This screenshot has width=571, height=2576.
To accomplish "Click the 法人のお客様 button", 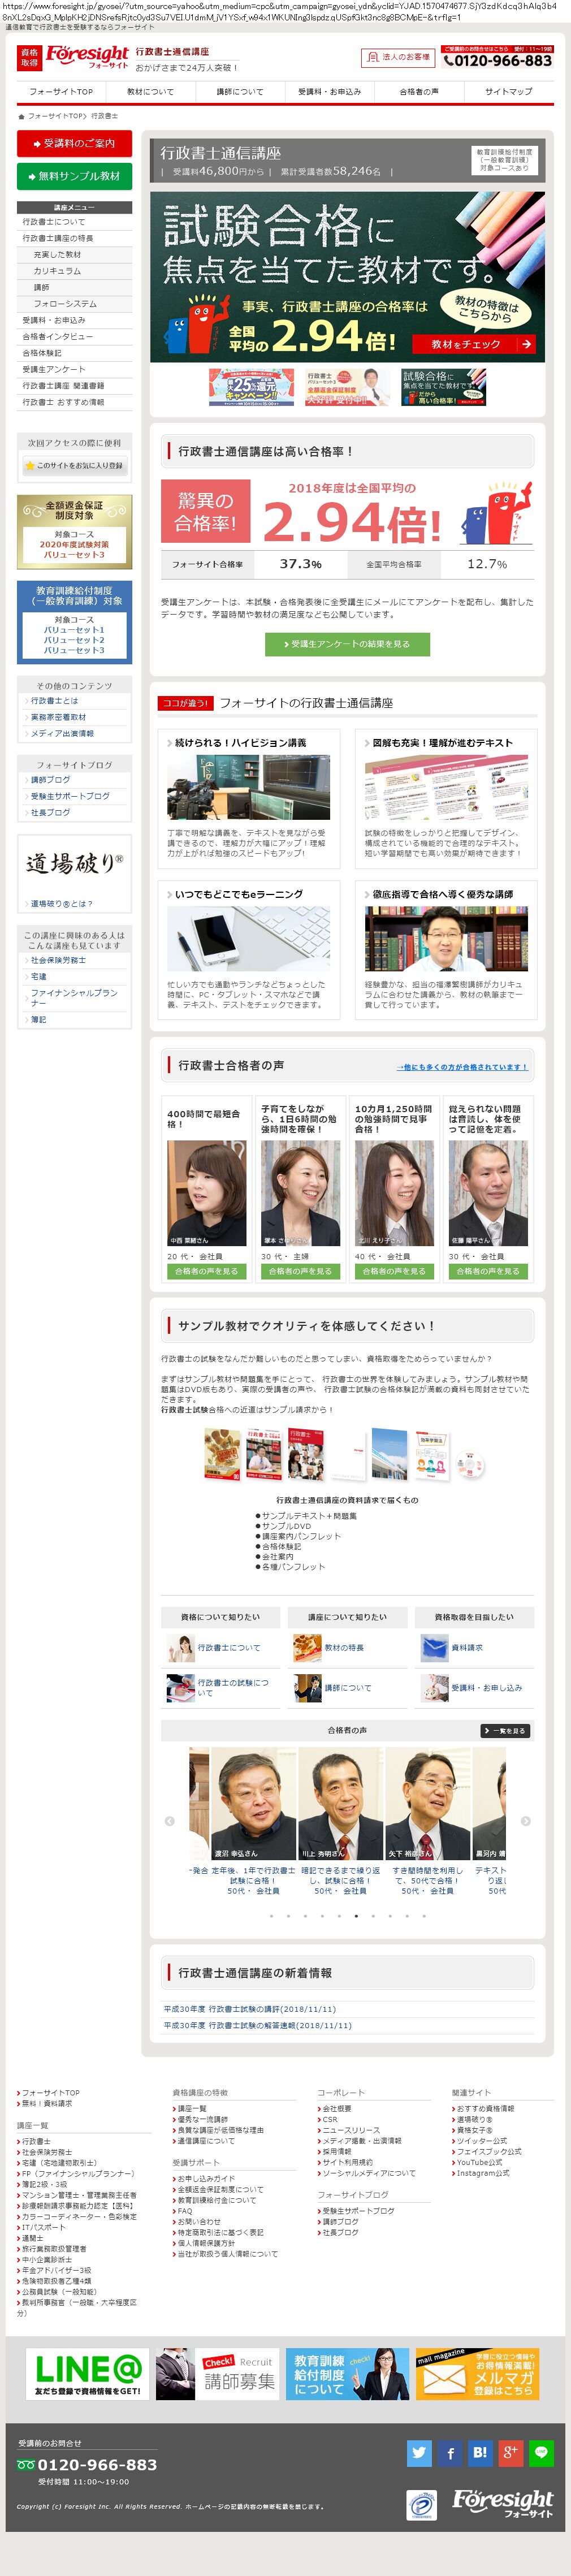I will click(x=398, y=57).
